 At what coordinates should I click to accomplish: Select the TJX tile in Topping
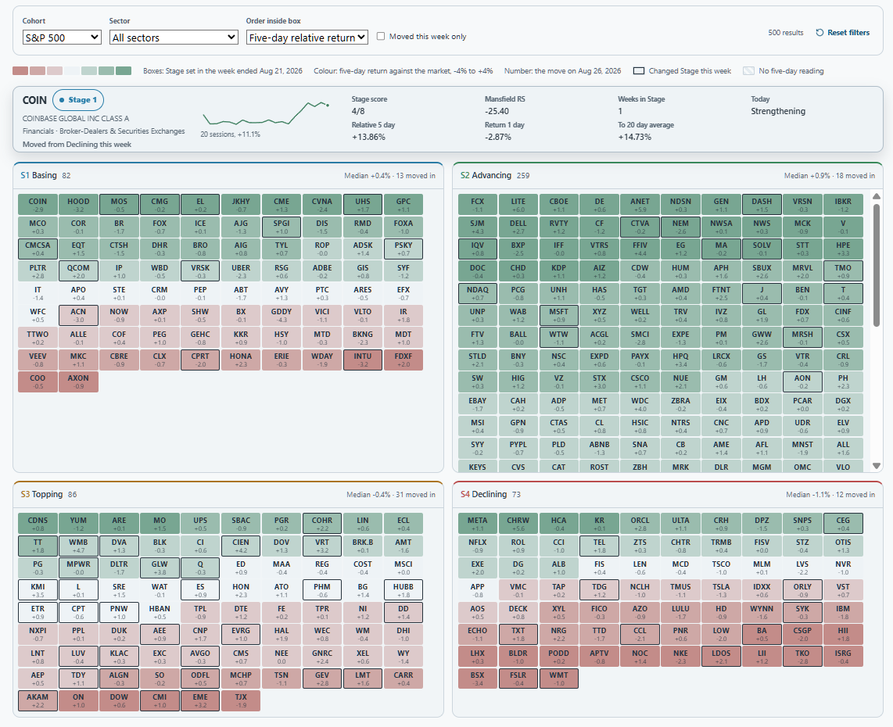pyautogui.click(x=241, y=700)
